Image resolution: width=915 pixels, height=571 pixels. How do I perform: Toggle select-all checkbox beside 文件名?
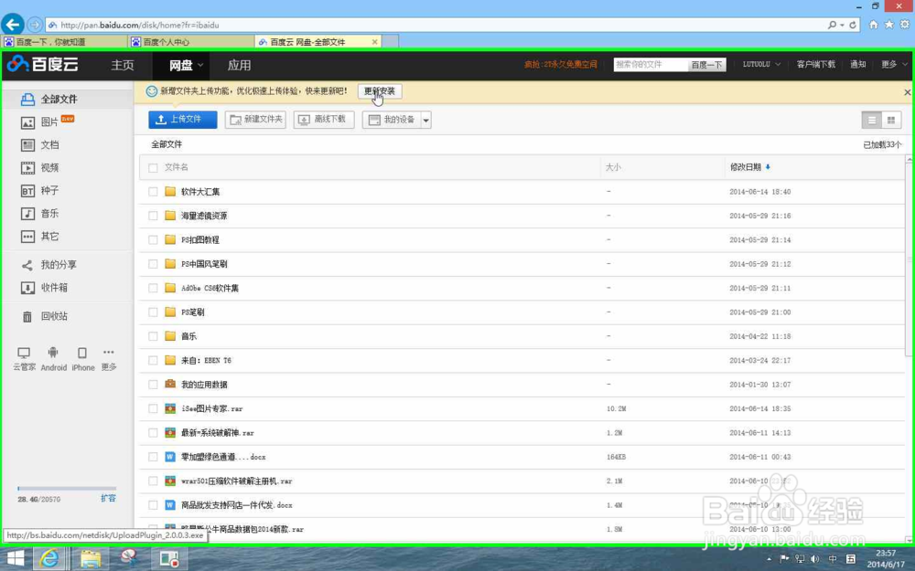[153, 168]
